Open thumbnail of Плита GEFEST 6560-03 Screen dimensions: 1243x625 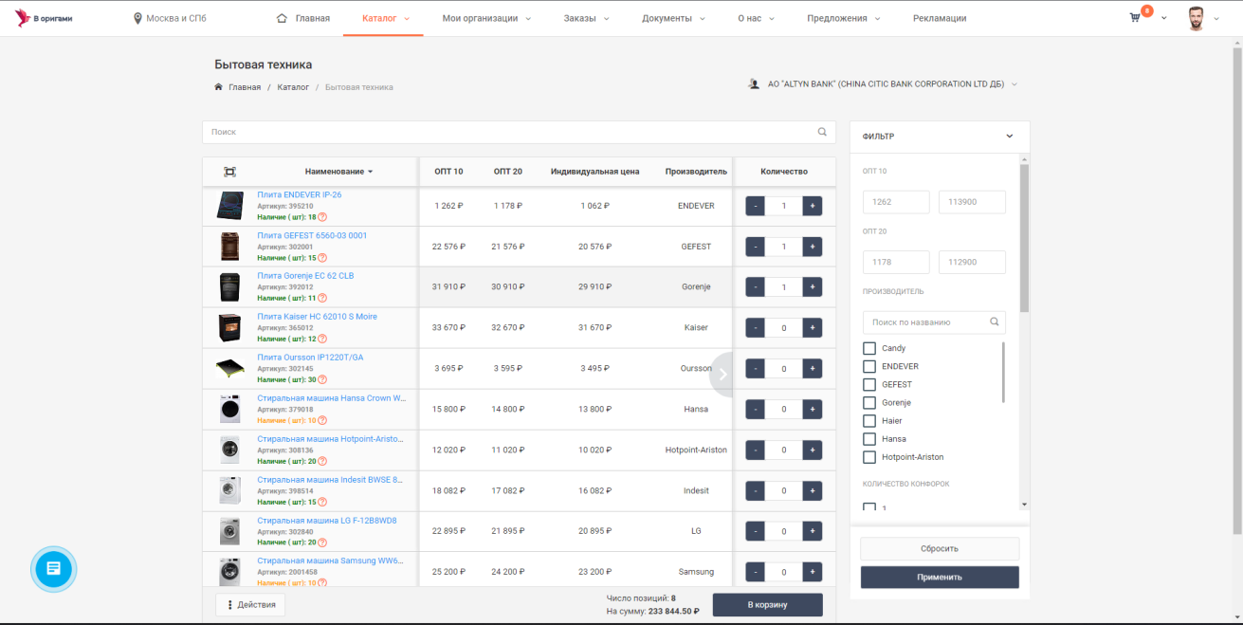(229, 247)
